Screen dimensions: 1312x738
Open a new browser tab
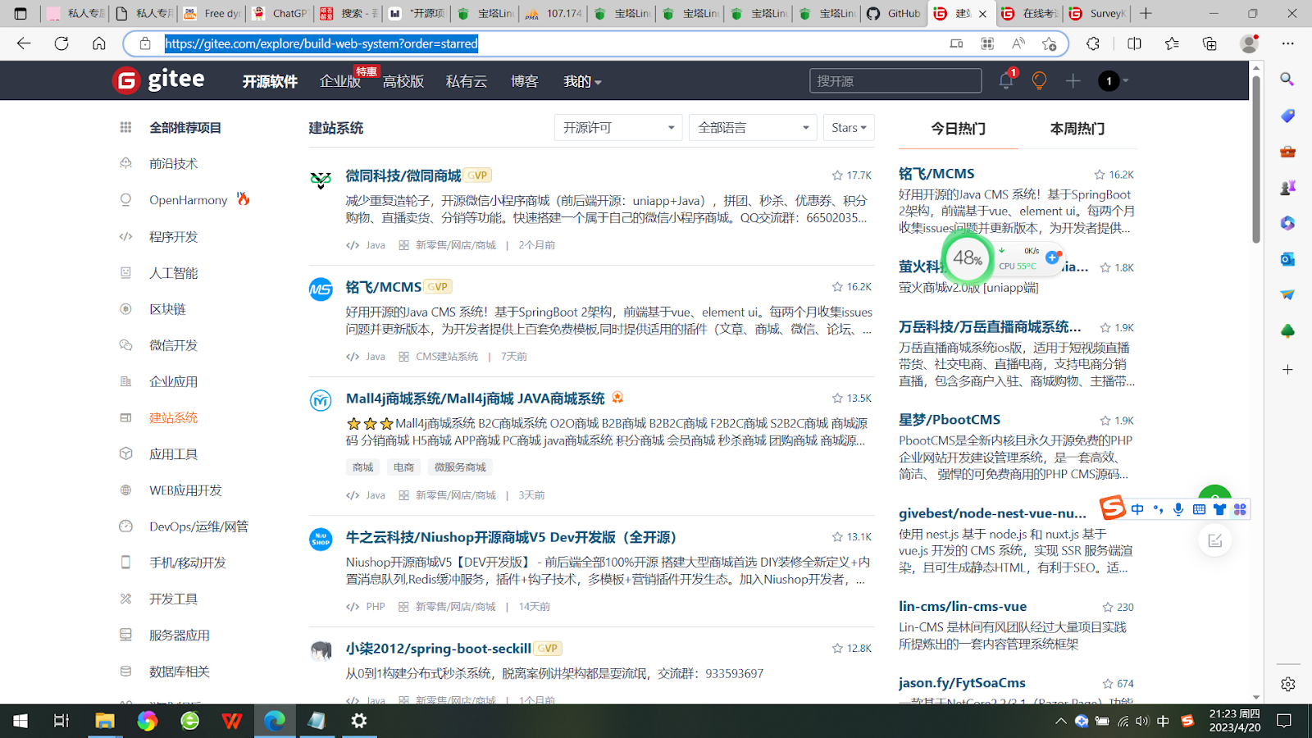point(1146,13)
